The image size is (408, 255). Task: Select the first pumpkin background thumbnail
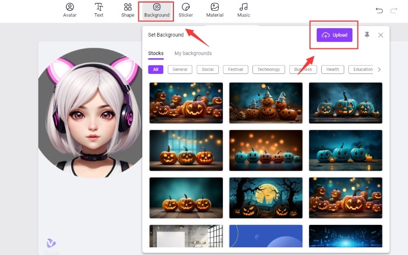[186, 103]
